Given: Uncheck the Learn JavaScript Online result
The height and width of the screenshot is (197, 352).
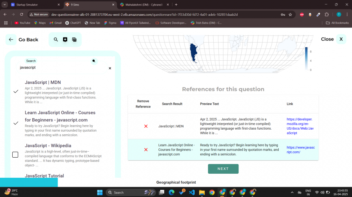Looking at the screenshot, I should 16,123.
